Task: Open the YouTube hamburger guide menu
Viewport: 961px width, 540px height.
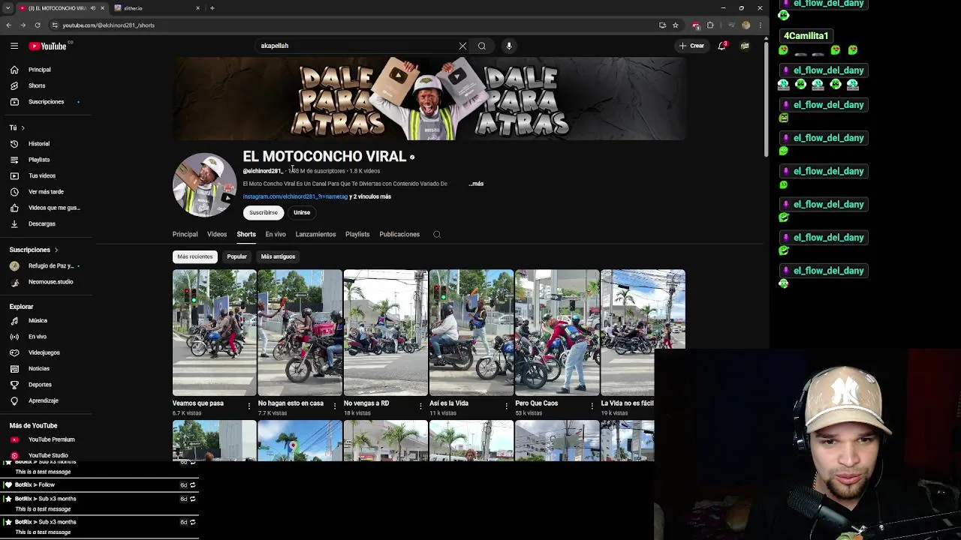Action: click(x=14, y=46)
